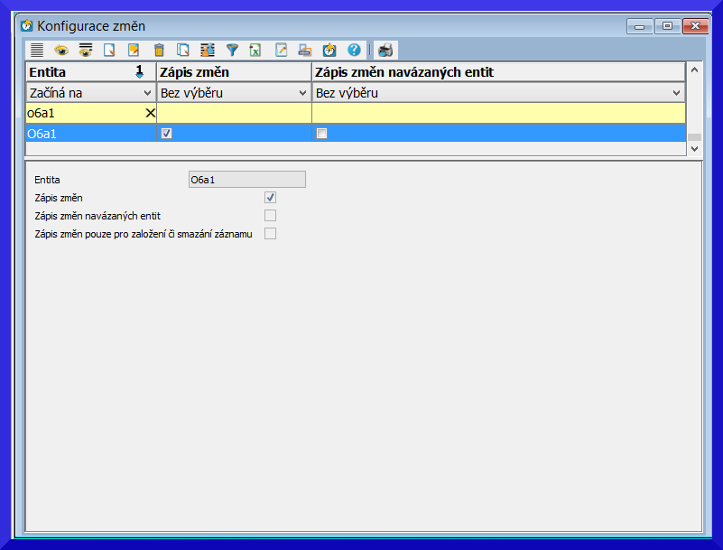The image size is (723, 550).
Task: Click the Entita filter field containing o6a1
Action: point(81,113)
